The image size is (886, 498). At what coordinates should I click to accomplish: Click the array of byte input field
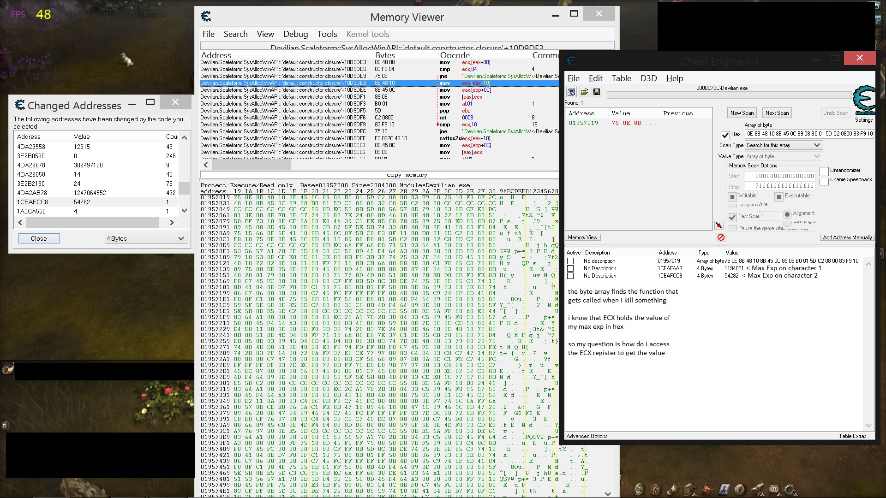pyautogui.click(x=809, y=134)
